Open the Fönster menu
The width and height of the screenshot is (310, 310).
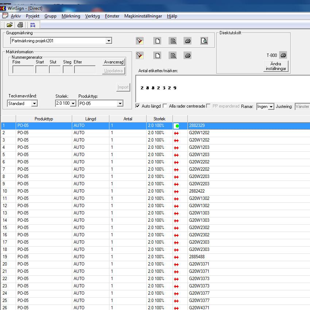point(112,16)
